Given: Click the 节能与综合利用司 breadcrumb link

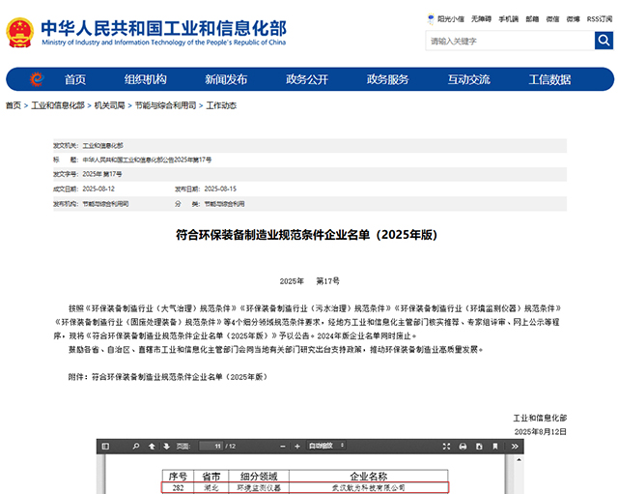Looking at the screenshot, I should (x=165, y=105).
